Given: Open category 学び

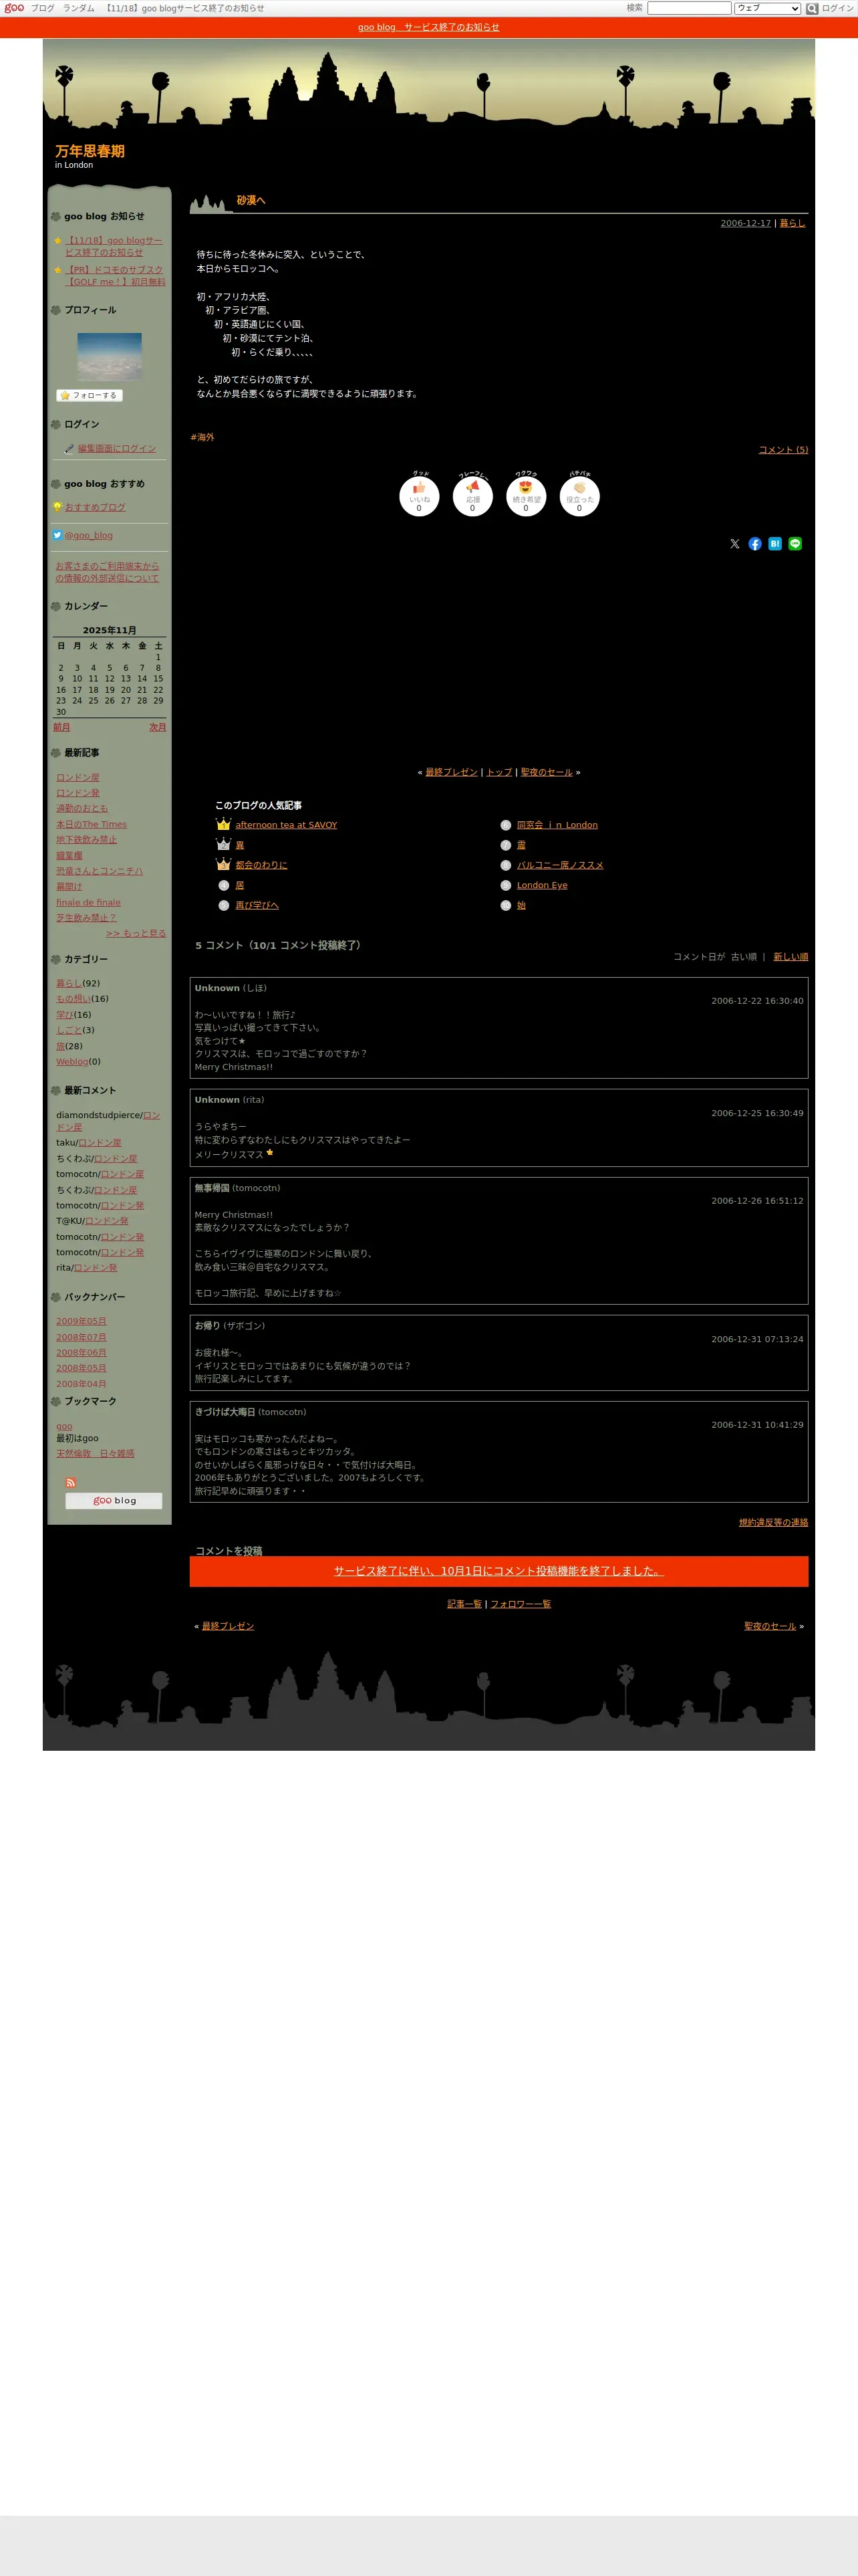Looking at the screenshot, I should [x=65, y=1015].
